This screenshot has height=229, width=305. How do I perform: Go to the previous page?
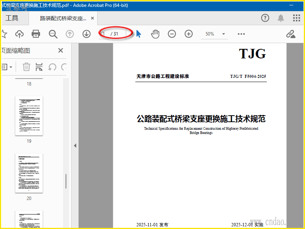coord(70,34)
